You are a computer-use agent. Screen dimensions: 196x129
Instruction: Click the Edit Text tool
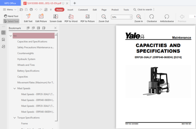tap(28, 18)
